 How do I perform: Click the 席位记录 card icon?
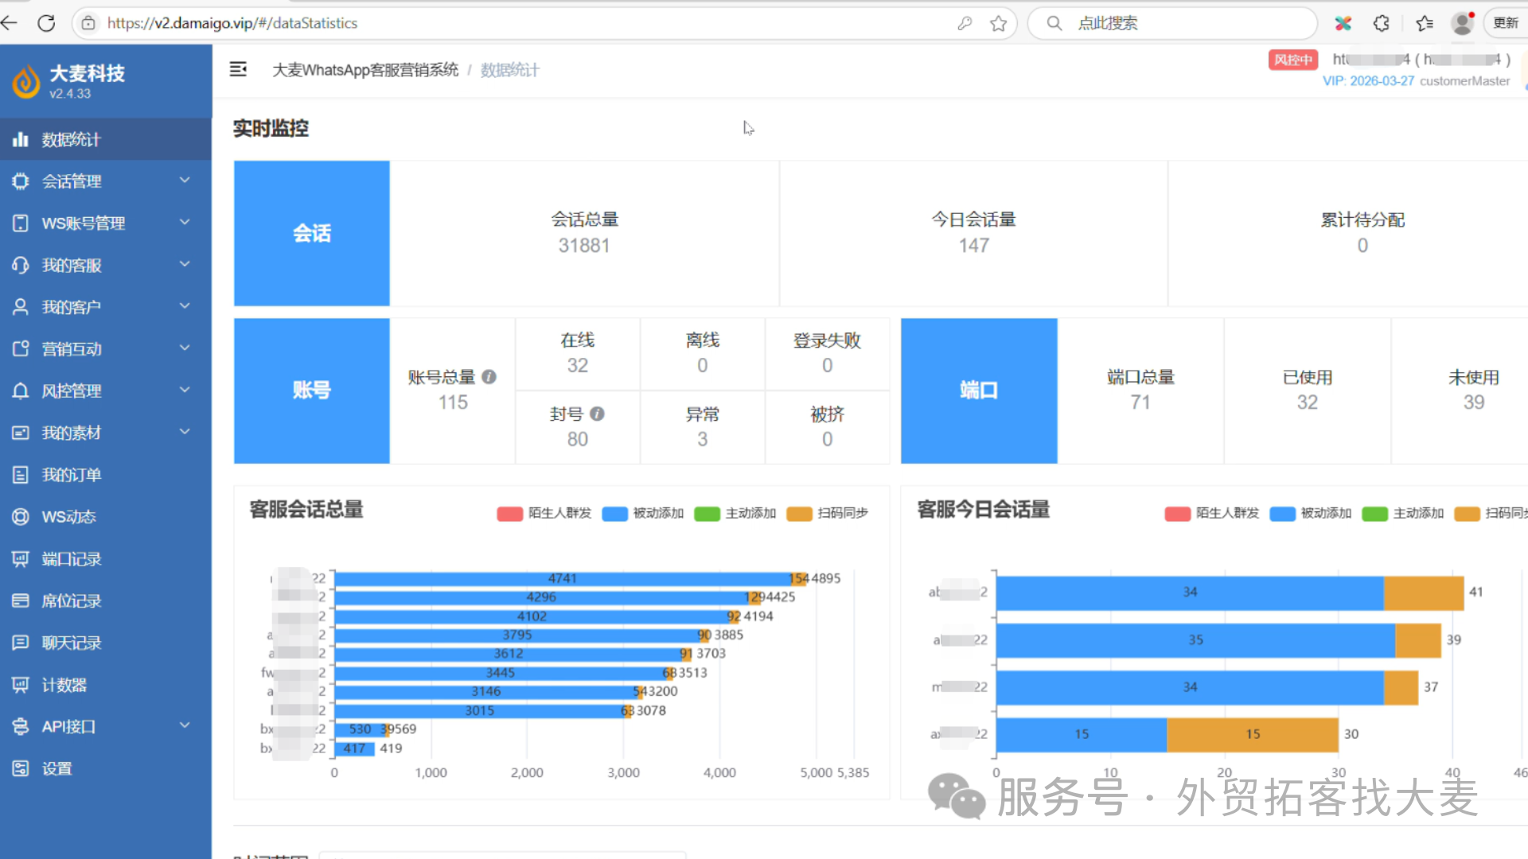(x=21, y=601)
